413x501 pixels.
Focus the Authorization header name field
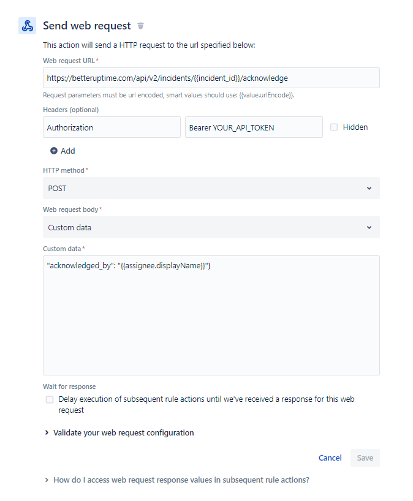(x=112, y=127)
